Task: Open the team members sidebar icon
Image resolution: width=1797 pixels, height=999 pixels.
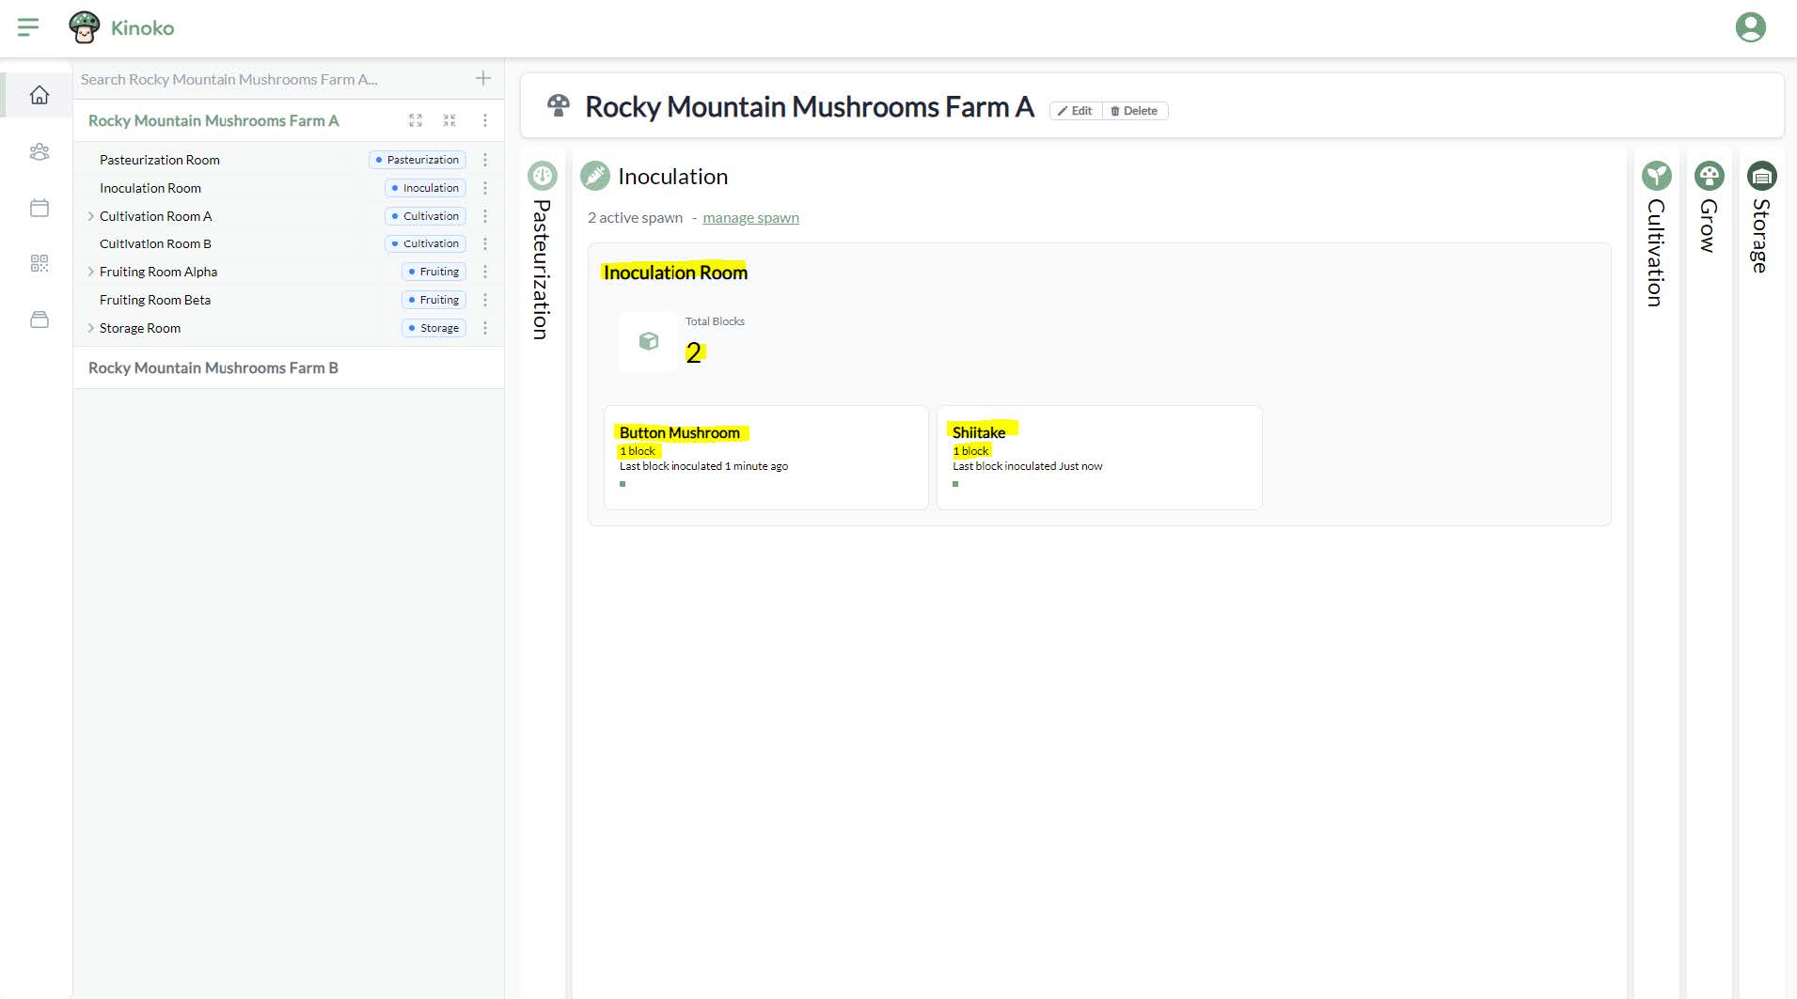Action: click(x=39, y=151)
